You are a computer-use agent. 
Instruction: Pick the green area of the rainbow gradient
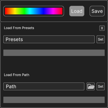click(x=24, y=11)
